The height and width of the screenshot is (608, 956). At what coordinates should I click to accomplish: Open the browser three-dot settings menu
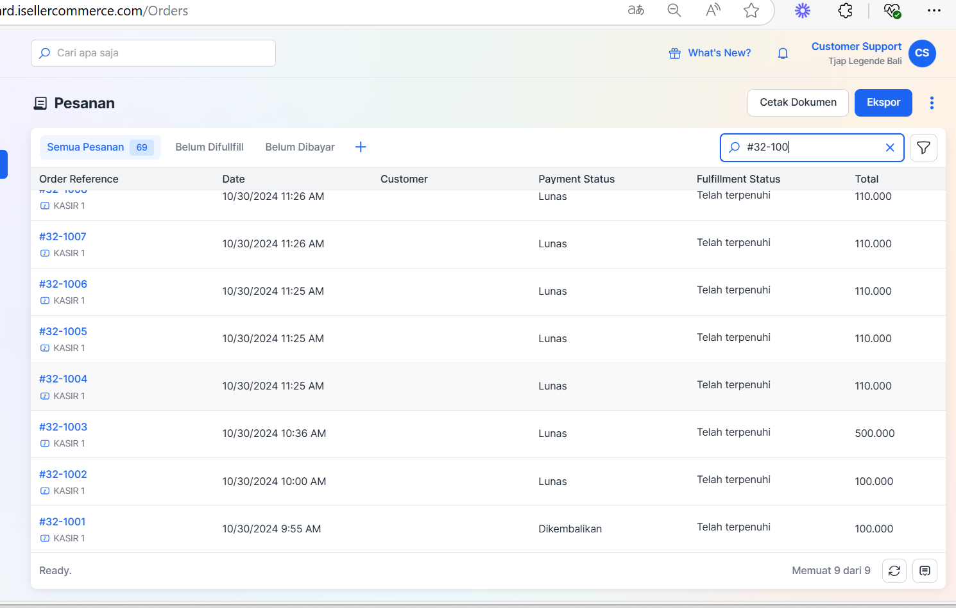(934, 10)
